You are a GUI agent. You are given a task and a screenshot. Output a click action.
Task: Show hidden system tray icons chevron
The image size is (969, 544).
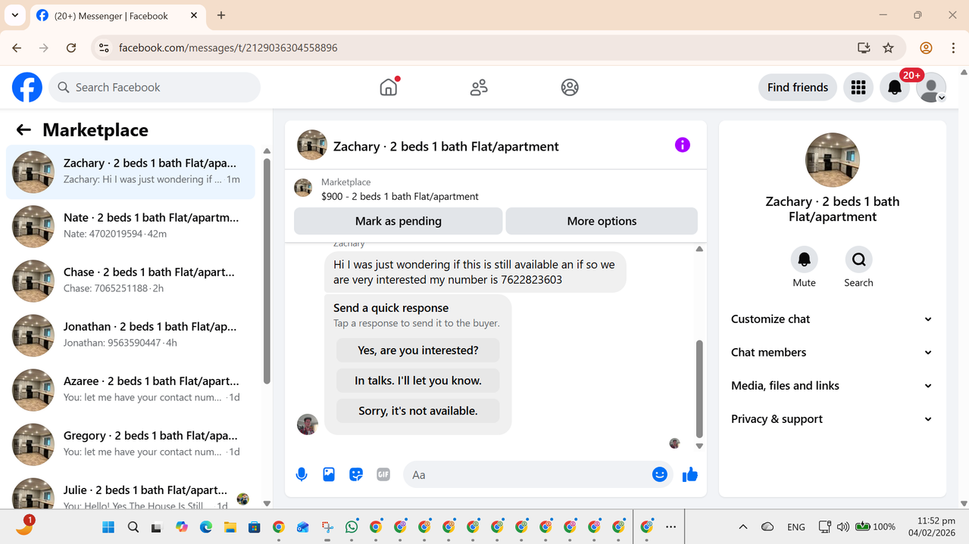tap(743, 527)
